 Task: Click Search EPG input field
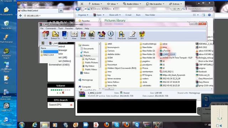tap(59, 105)
